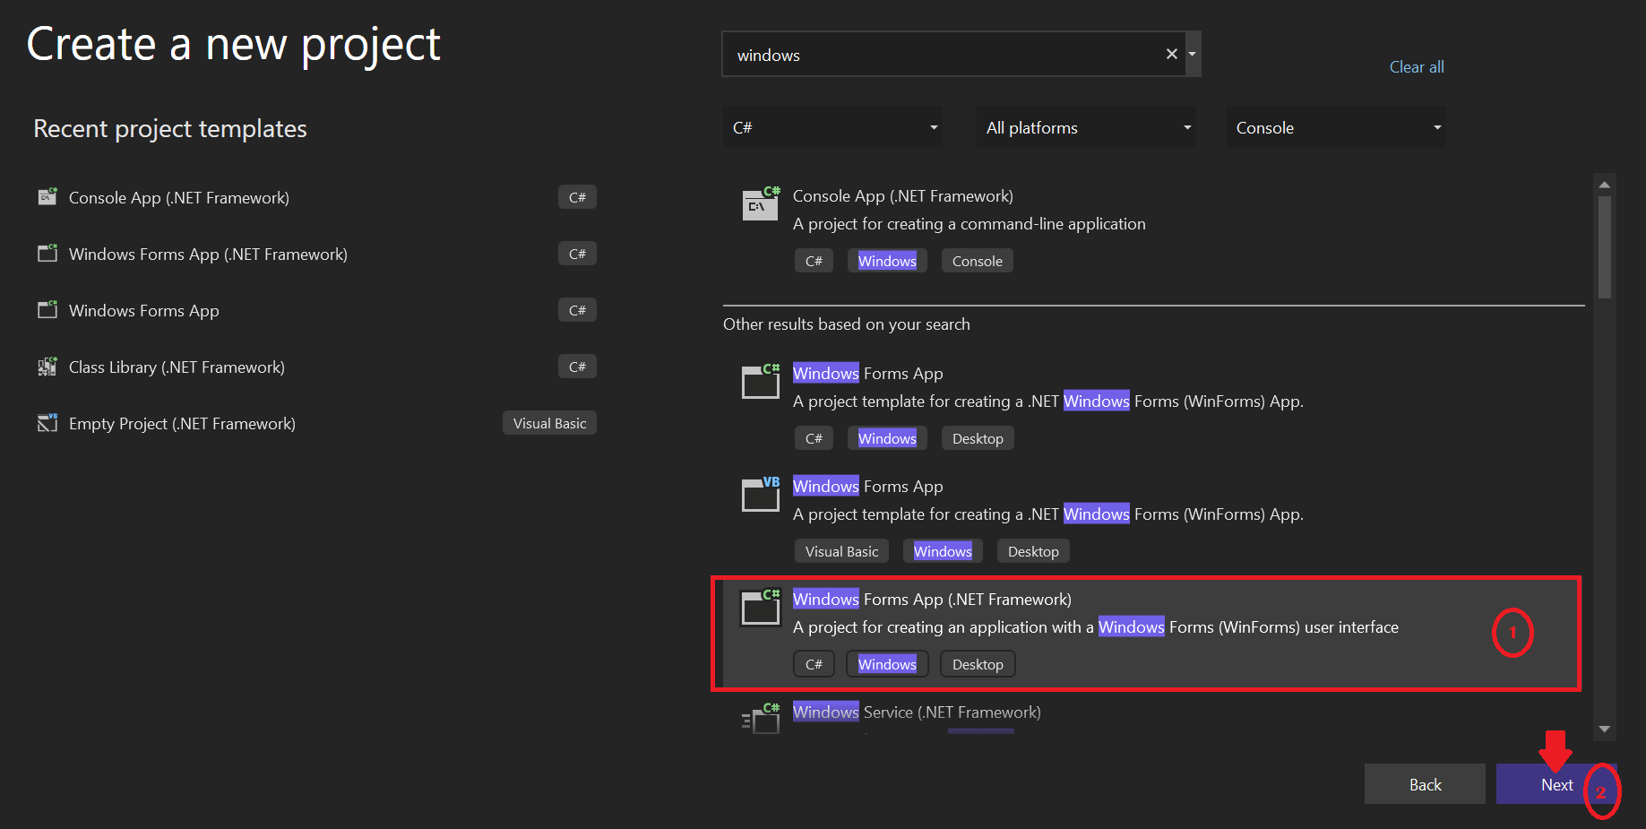Select Windows Forms App (.NET Framework) search result
Image resolution: width=1646 pixels, height=829 pixels.
pyautogui.click(x=932, y=600)
